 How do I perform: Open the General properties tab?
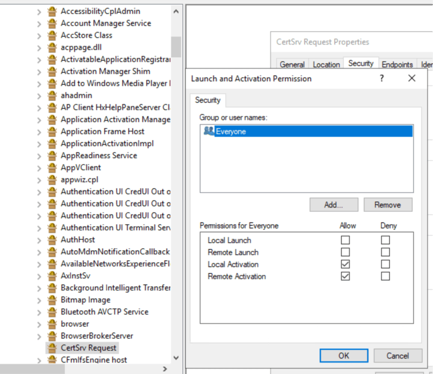point(292,64)
